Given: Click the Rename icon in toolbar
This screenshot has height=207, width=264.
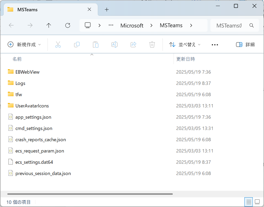Looking at the screenshot, I should 114,45.
